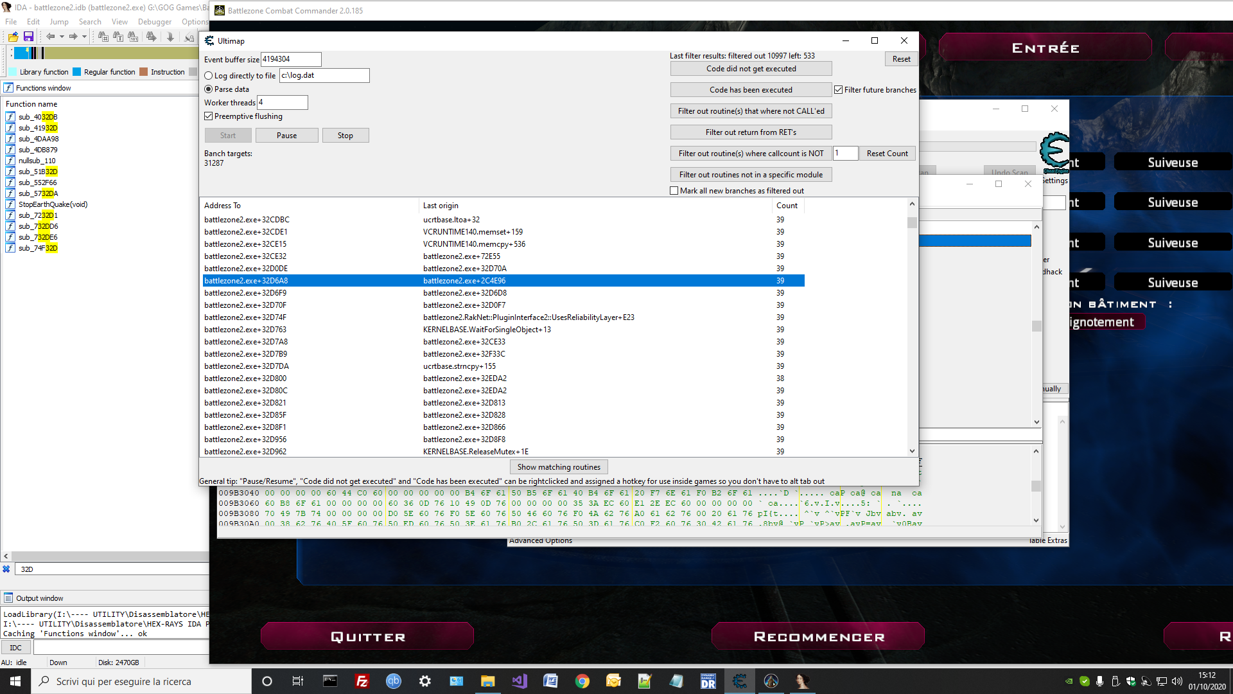The width and height of the screenshot is (1233, 694).
Task: Check 'Mark all new branches as filtered out'
Action: click(x=674, y=190)
